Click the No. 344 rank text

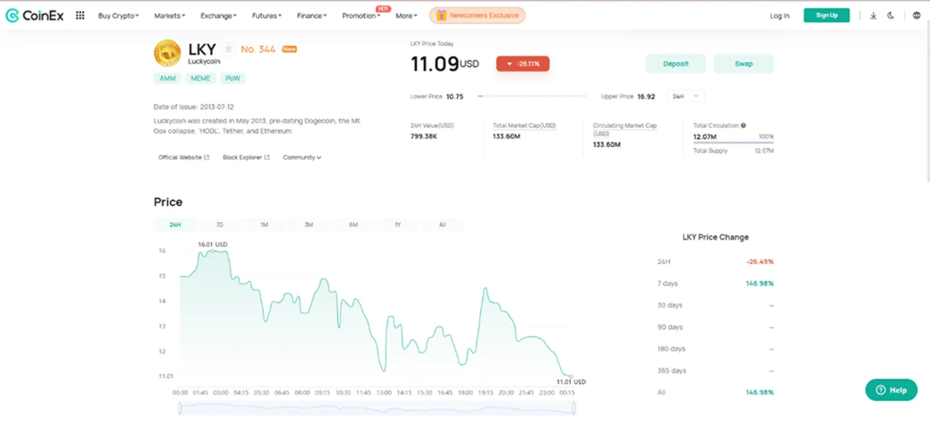pyautogui.click(x=258, y=49)
